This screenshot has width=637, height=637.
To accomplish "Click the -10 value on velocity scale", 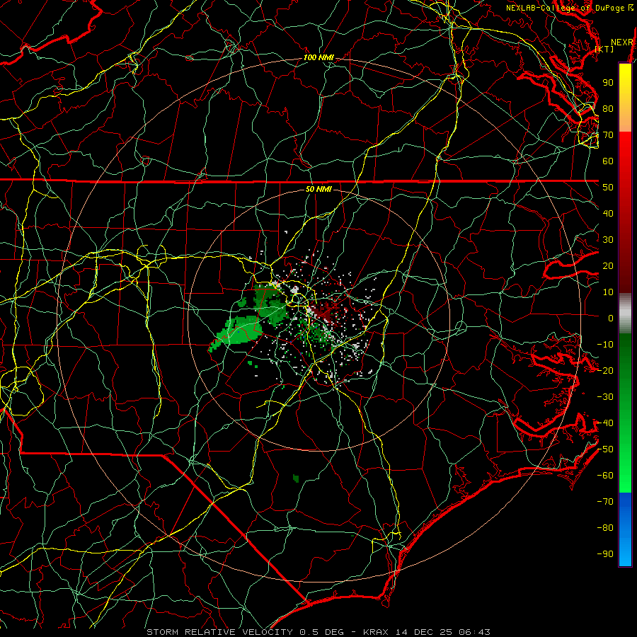I will point(605,345).
